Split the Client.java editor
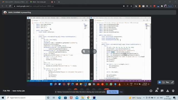The width and height of the screenshot is (178, 100). (86, 20)
